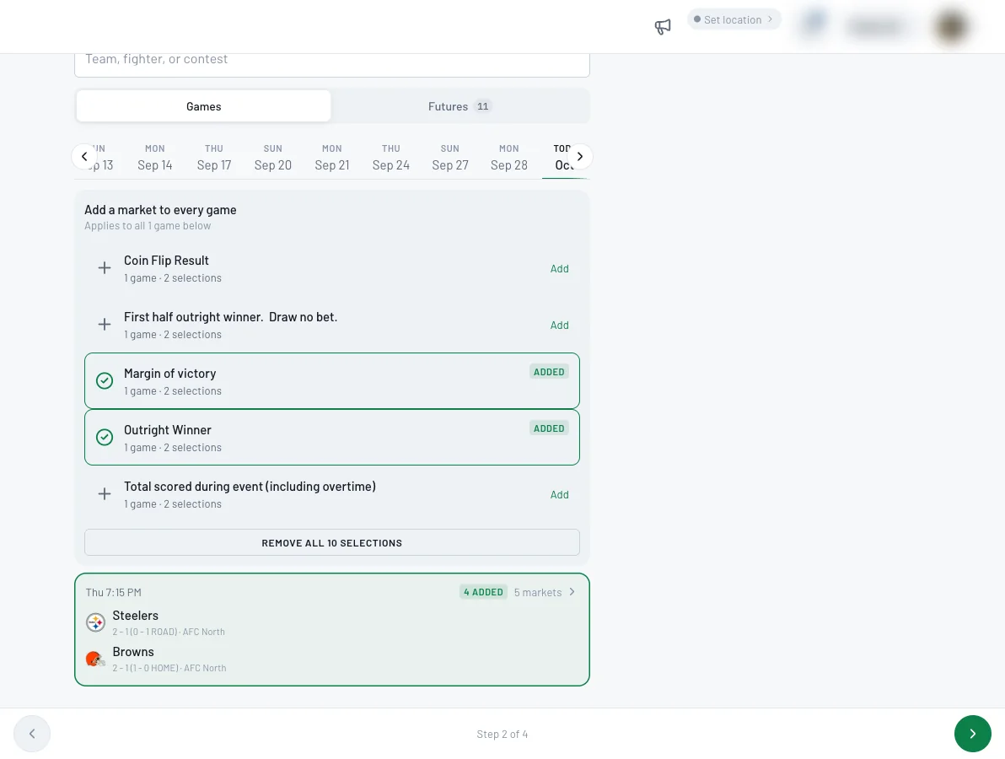Select the Sep 24 date tab

tap(391, 157)
